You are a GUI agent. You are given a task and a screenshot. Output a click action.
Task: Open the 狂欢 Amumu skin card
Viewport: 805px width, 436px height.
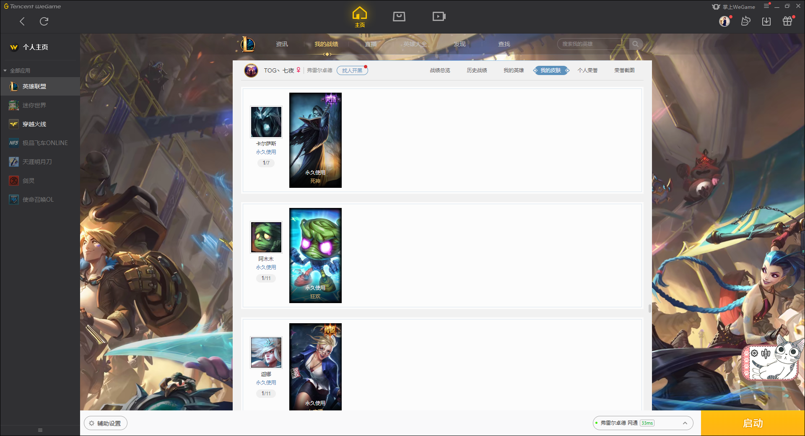coord(315,255)
